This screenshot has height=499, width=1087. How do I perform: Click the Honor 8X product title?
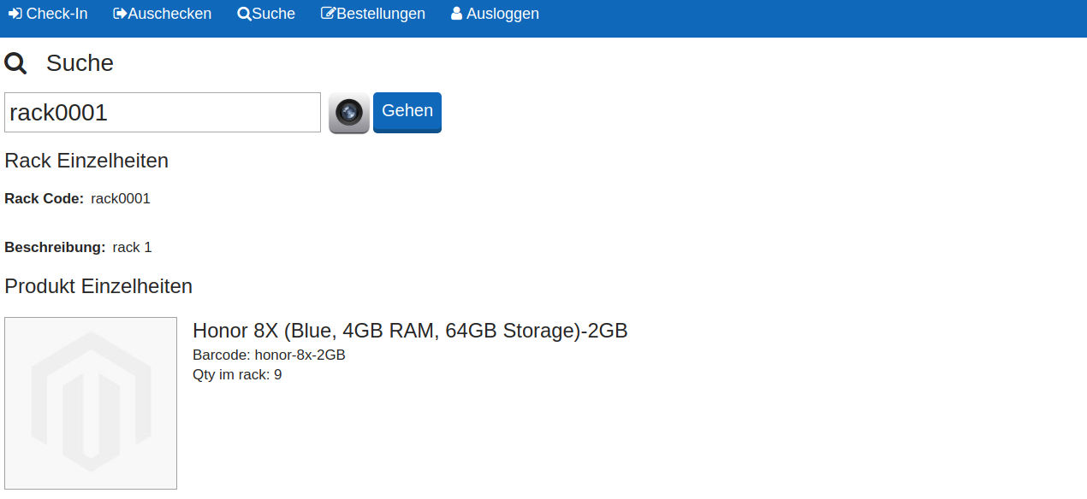410,331
